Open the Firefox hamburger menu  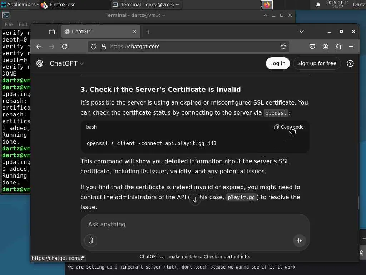(351, 47)
